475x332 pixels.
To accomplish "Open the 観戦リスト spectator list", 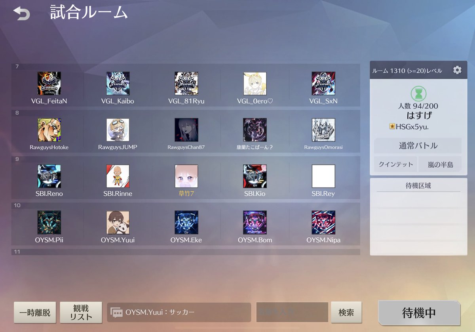I will (x=81, y=313).
